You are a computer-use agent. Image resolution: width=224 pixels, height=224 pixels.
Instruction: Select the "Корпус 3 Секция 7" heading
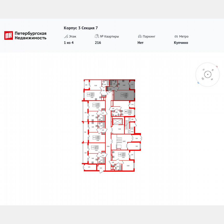81,28
